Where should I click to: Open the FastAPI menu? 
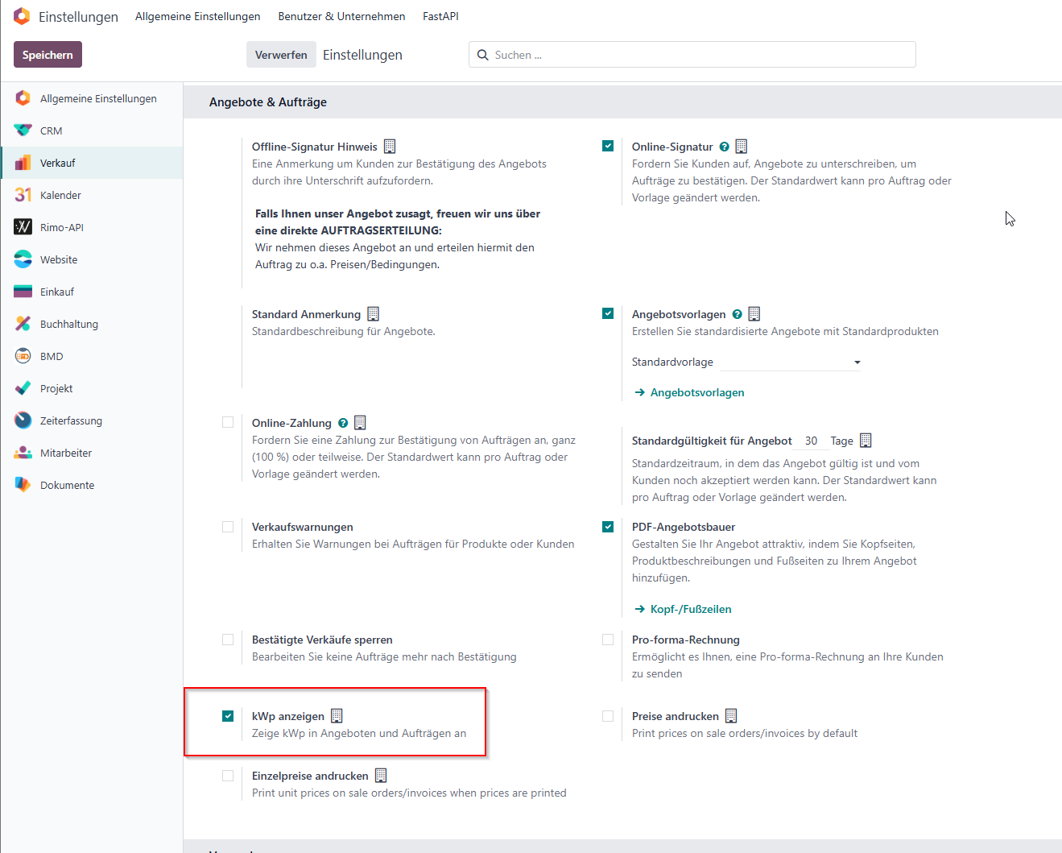[x=440, y=16]
